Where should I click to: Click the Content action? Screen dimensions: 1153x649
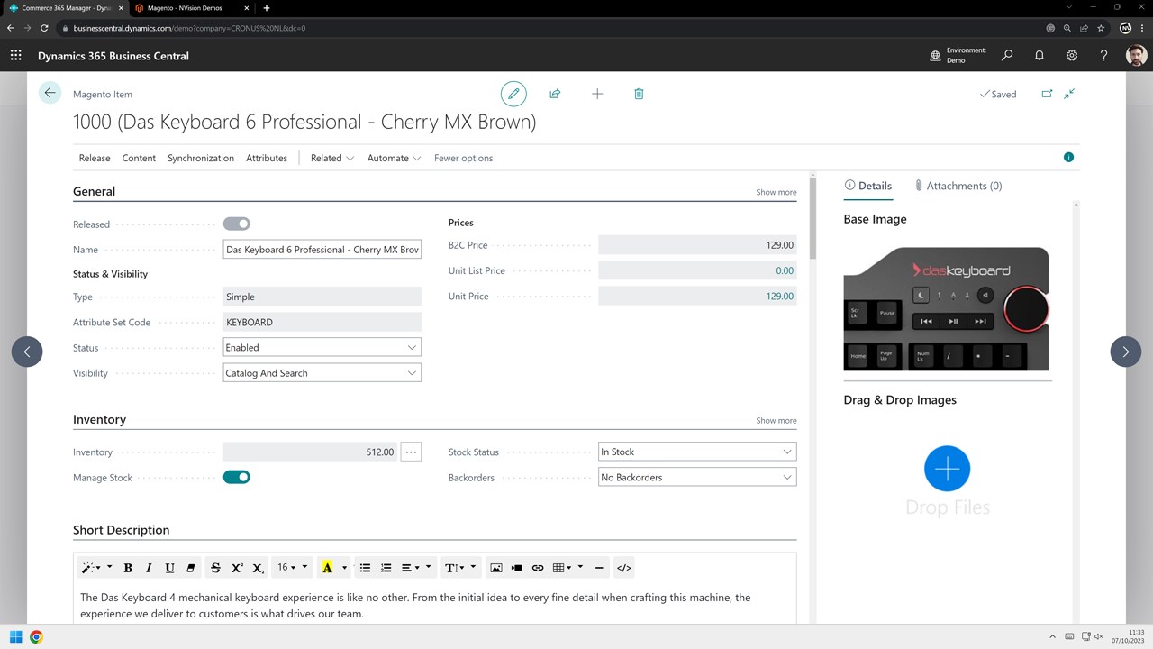(x=139, y=158)
